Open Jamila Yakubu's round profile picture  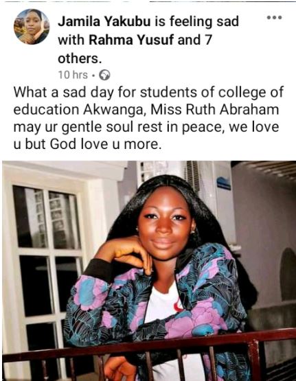click(32, 27)
